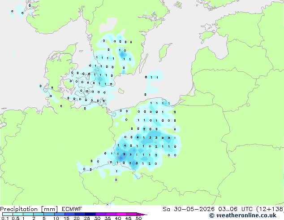Click the 25–30 mm dark navy swatch
Screen dimensions: 284x220
coord(90,214)
